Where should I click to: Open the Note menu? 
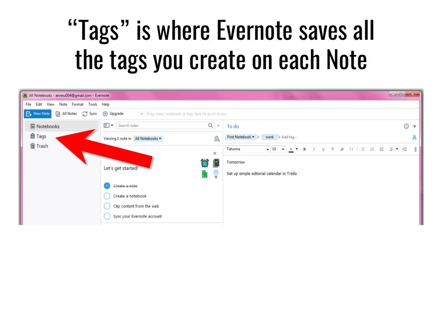(63, 104)
